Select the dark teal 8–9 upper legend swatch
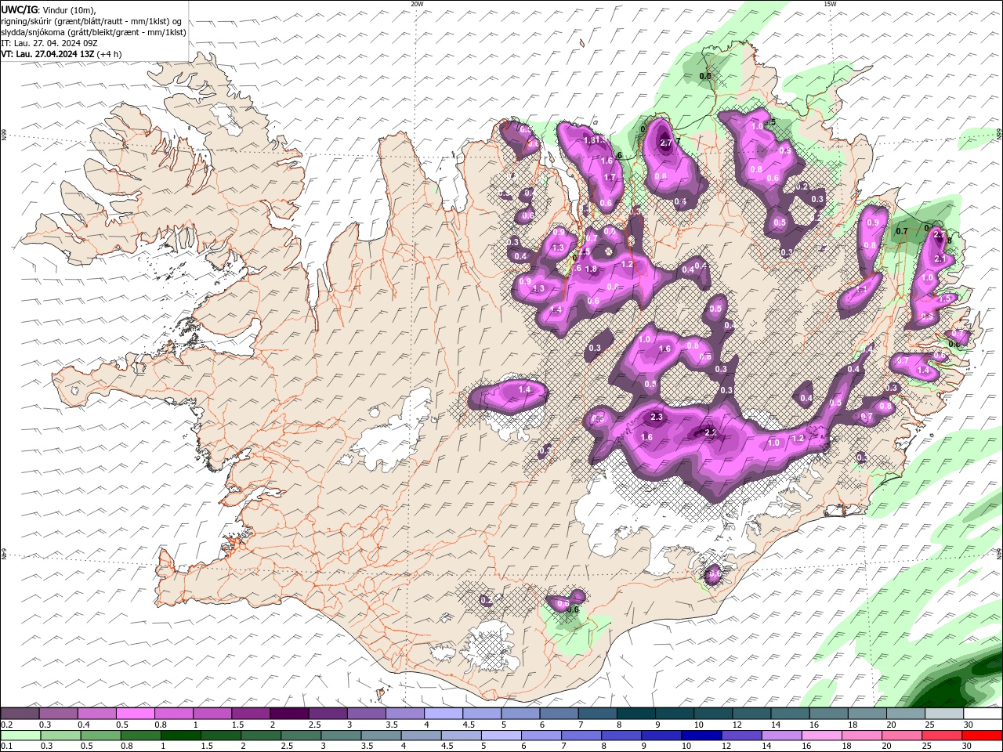 coord(635,714)
